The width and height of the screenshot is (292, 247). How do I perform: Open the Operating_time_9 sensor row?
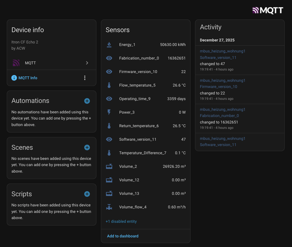146,99
